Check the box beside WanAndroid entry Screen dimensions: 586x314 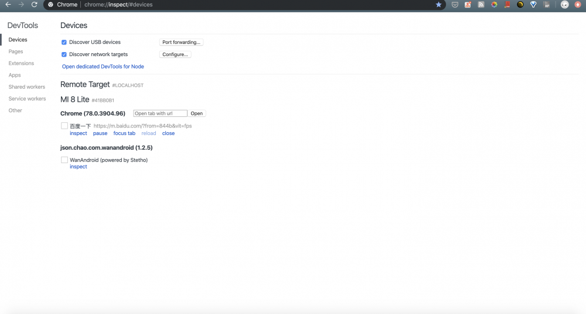(x=64, y=160)
